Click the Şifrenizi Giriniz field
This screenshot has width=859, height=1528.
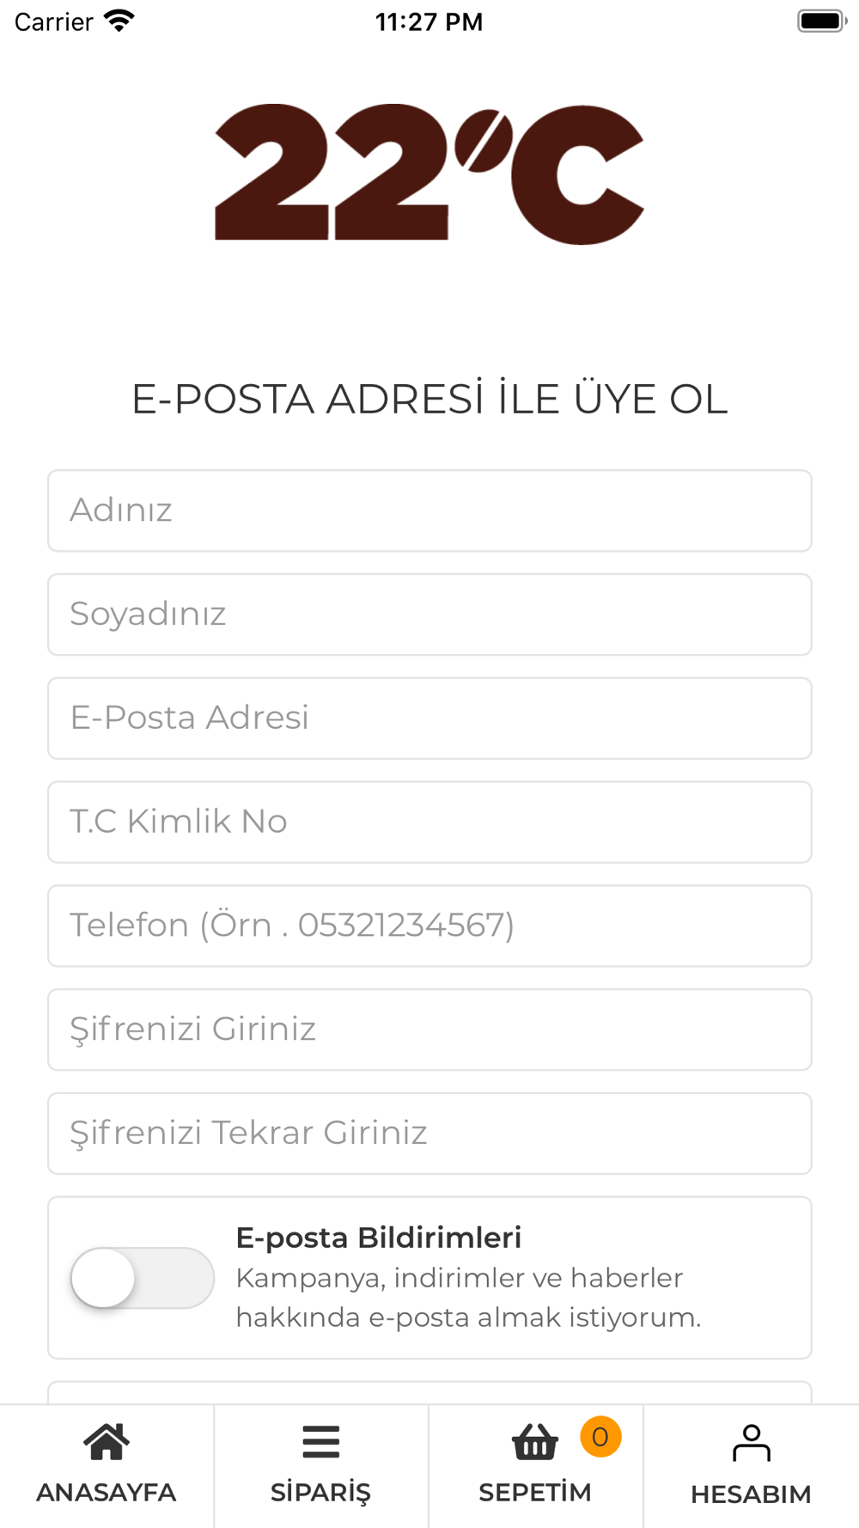[x=429, y=1030]
